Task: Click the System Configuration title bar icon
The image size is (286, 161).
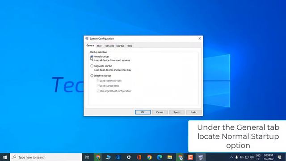Action: coord(87,38)
